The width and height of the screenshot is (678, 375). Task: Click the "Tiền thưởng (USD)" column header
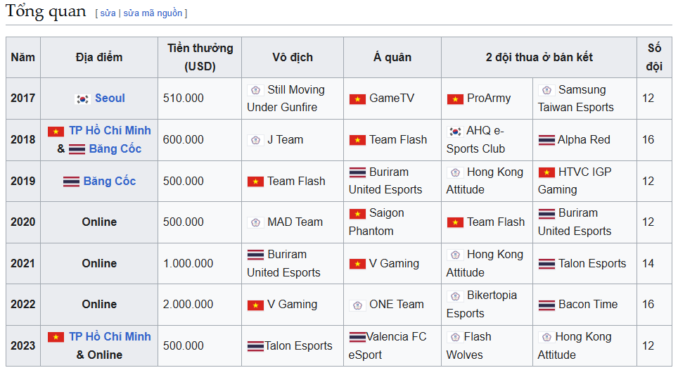pyautogui.click(x=200, y=58)
